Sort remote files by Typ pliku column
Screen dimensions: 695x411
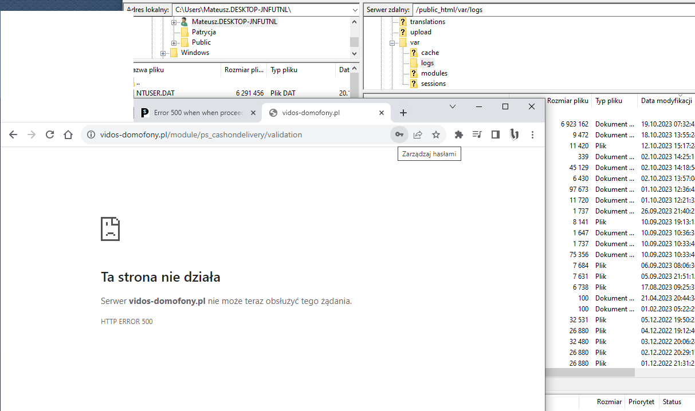(614, 101)
